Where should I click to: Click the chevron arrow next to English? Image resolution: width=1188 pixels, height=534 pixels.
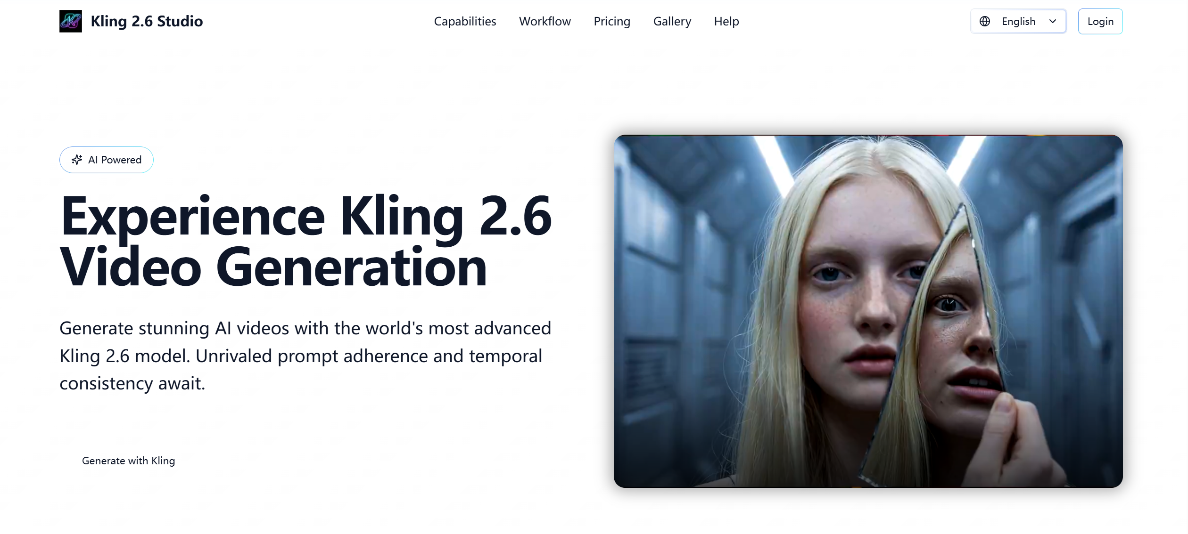pyautogui.click(x=1052, y=21)
